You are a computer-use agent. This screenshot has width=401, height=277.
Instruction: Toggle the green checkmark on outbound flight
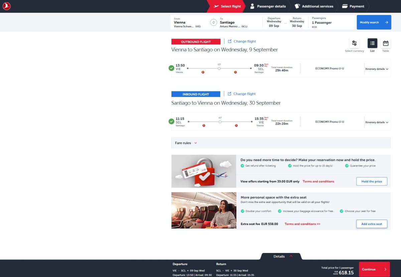tap(171, 68)
